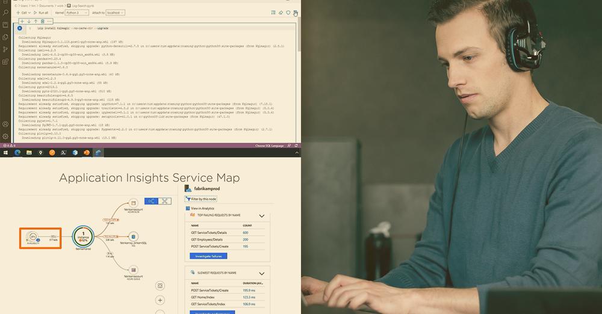Open the Accounts icon in the activity bar

5,124
